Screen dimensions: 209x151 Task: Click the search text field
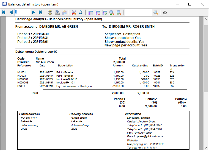click(x=138, y=12)
